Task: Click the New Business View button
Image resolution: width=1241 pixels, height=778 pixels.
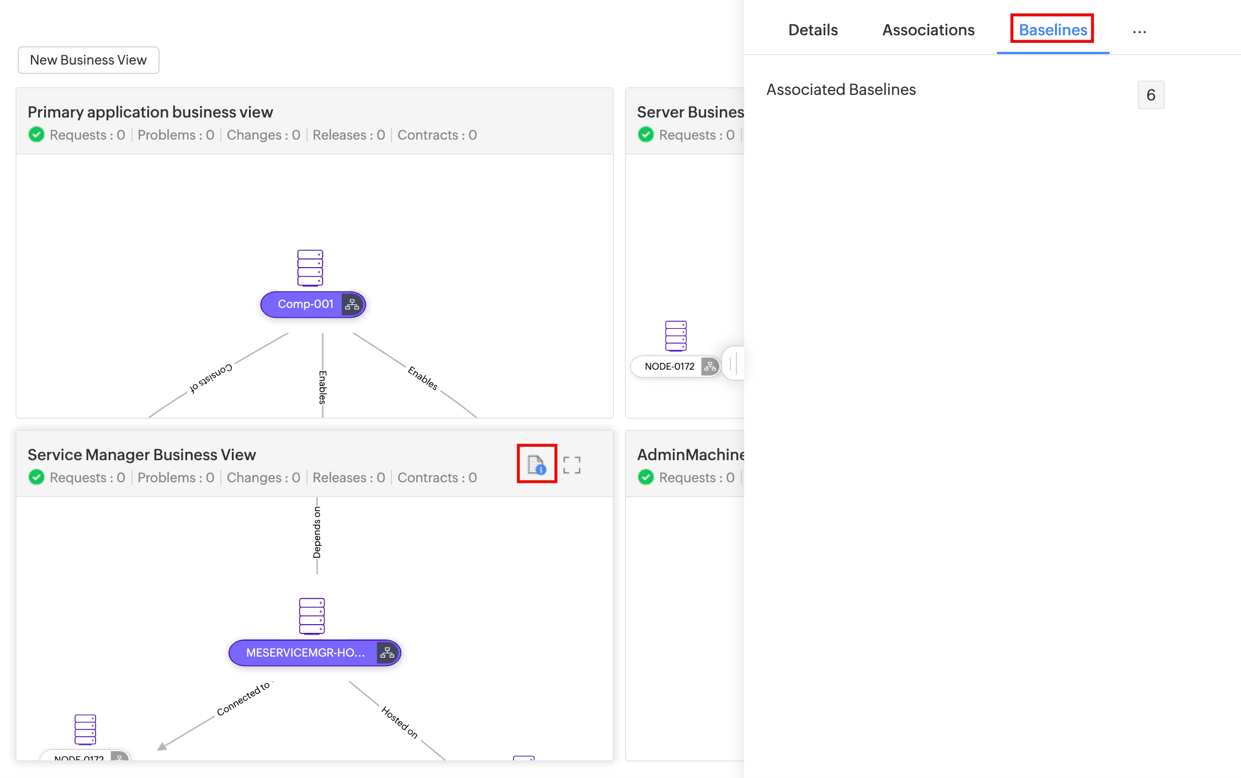Action: coord(88,60)
